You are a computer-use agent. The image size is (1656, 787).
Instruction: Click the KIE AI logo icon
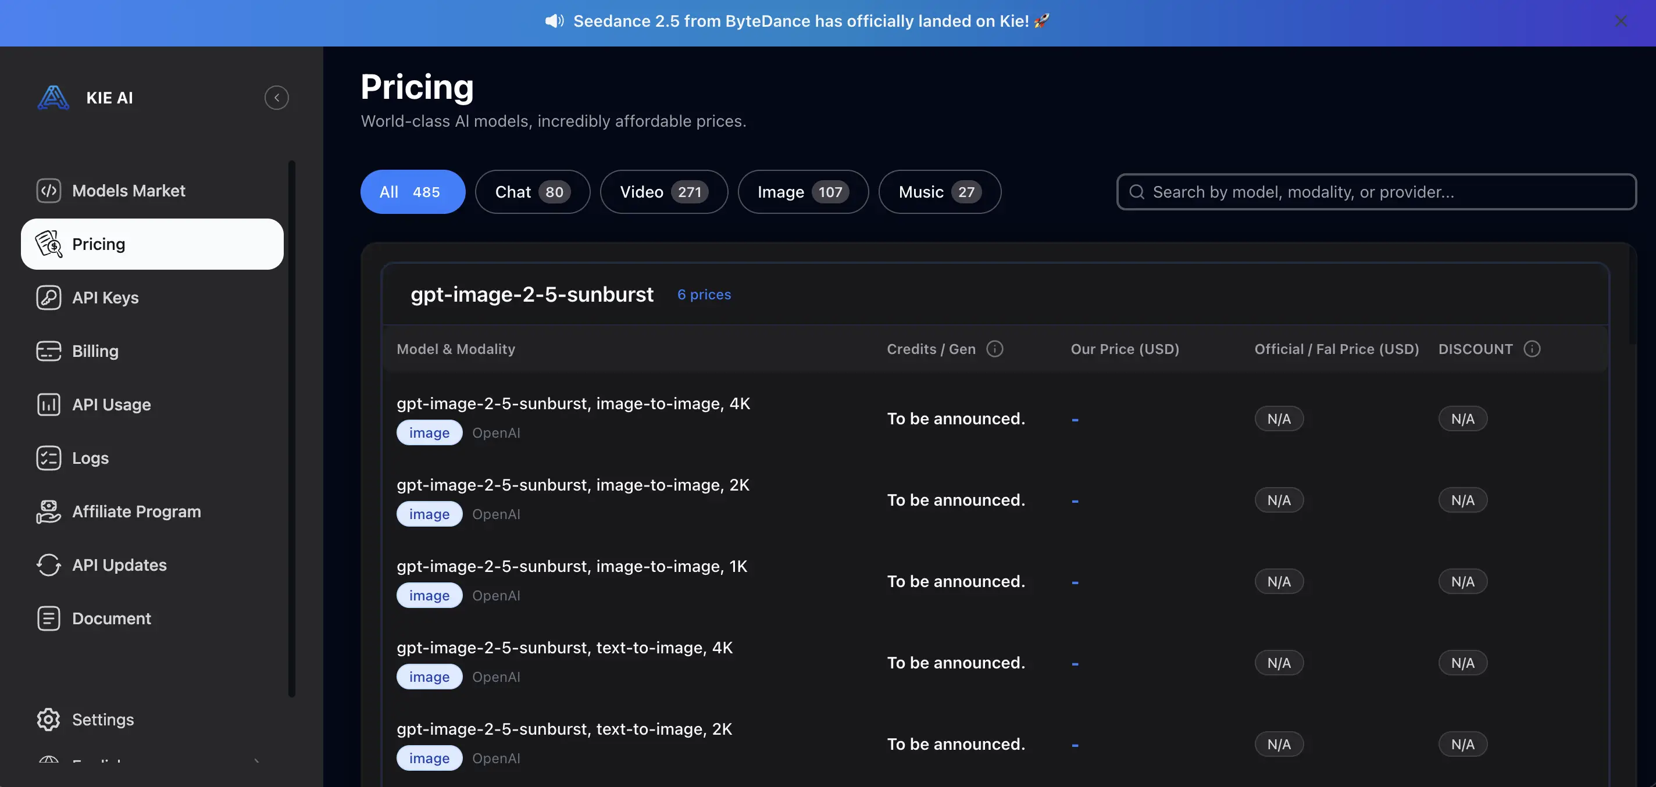coord(53,98)
